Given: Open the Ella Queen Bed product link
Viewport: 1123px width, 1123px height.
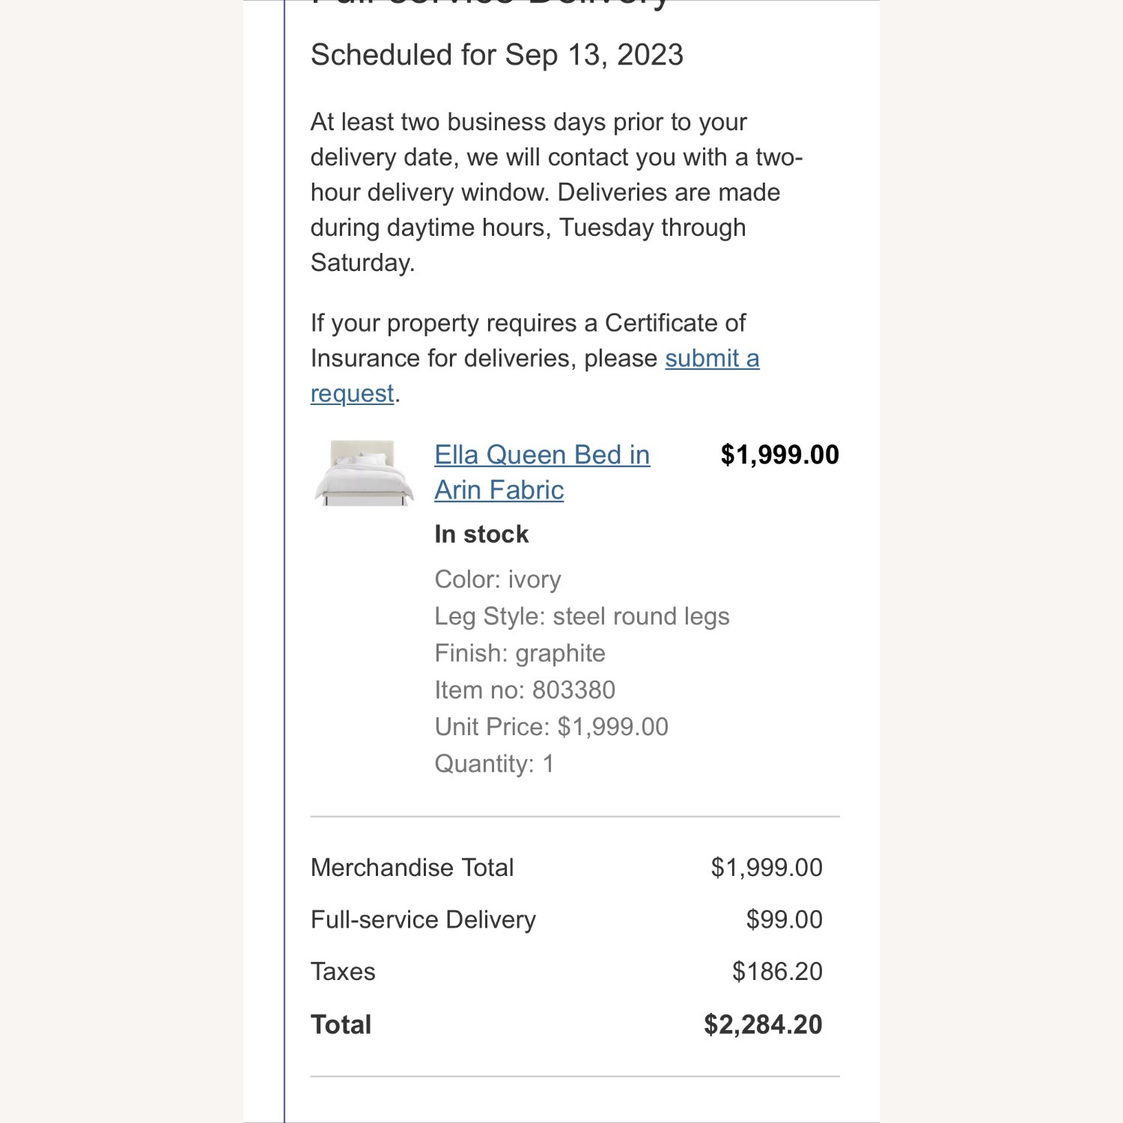Looking at the screenshot, I should pos(541,455).
